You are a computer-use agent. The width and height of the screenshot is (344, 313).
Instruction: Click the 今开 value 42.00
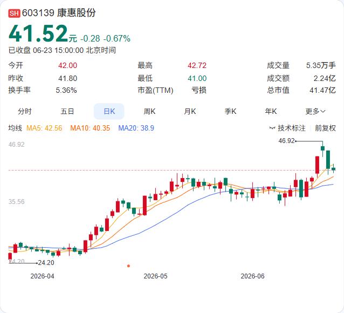[67, 65]
